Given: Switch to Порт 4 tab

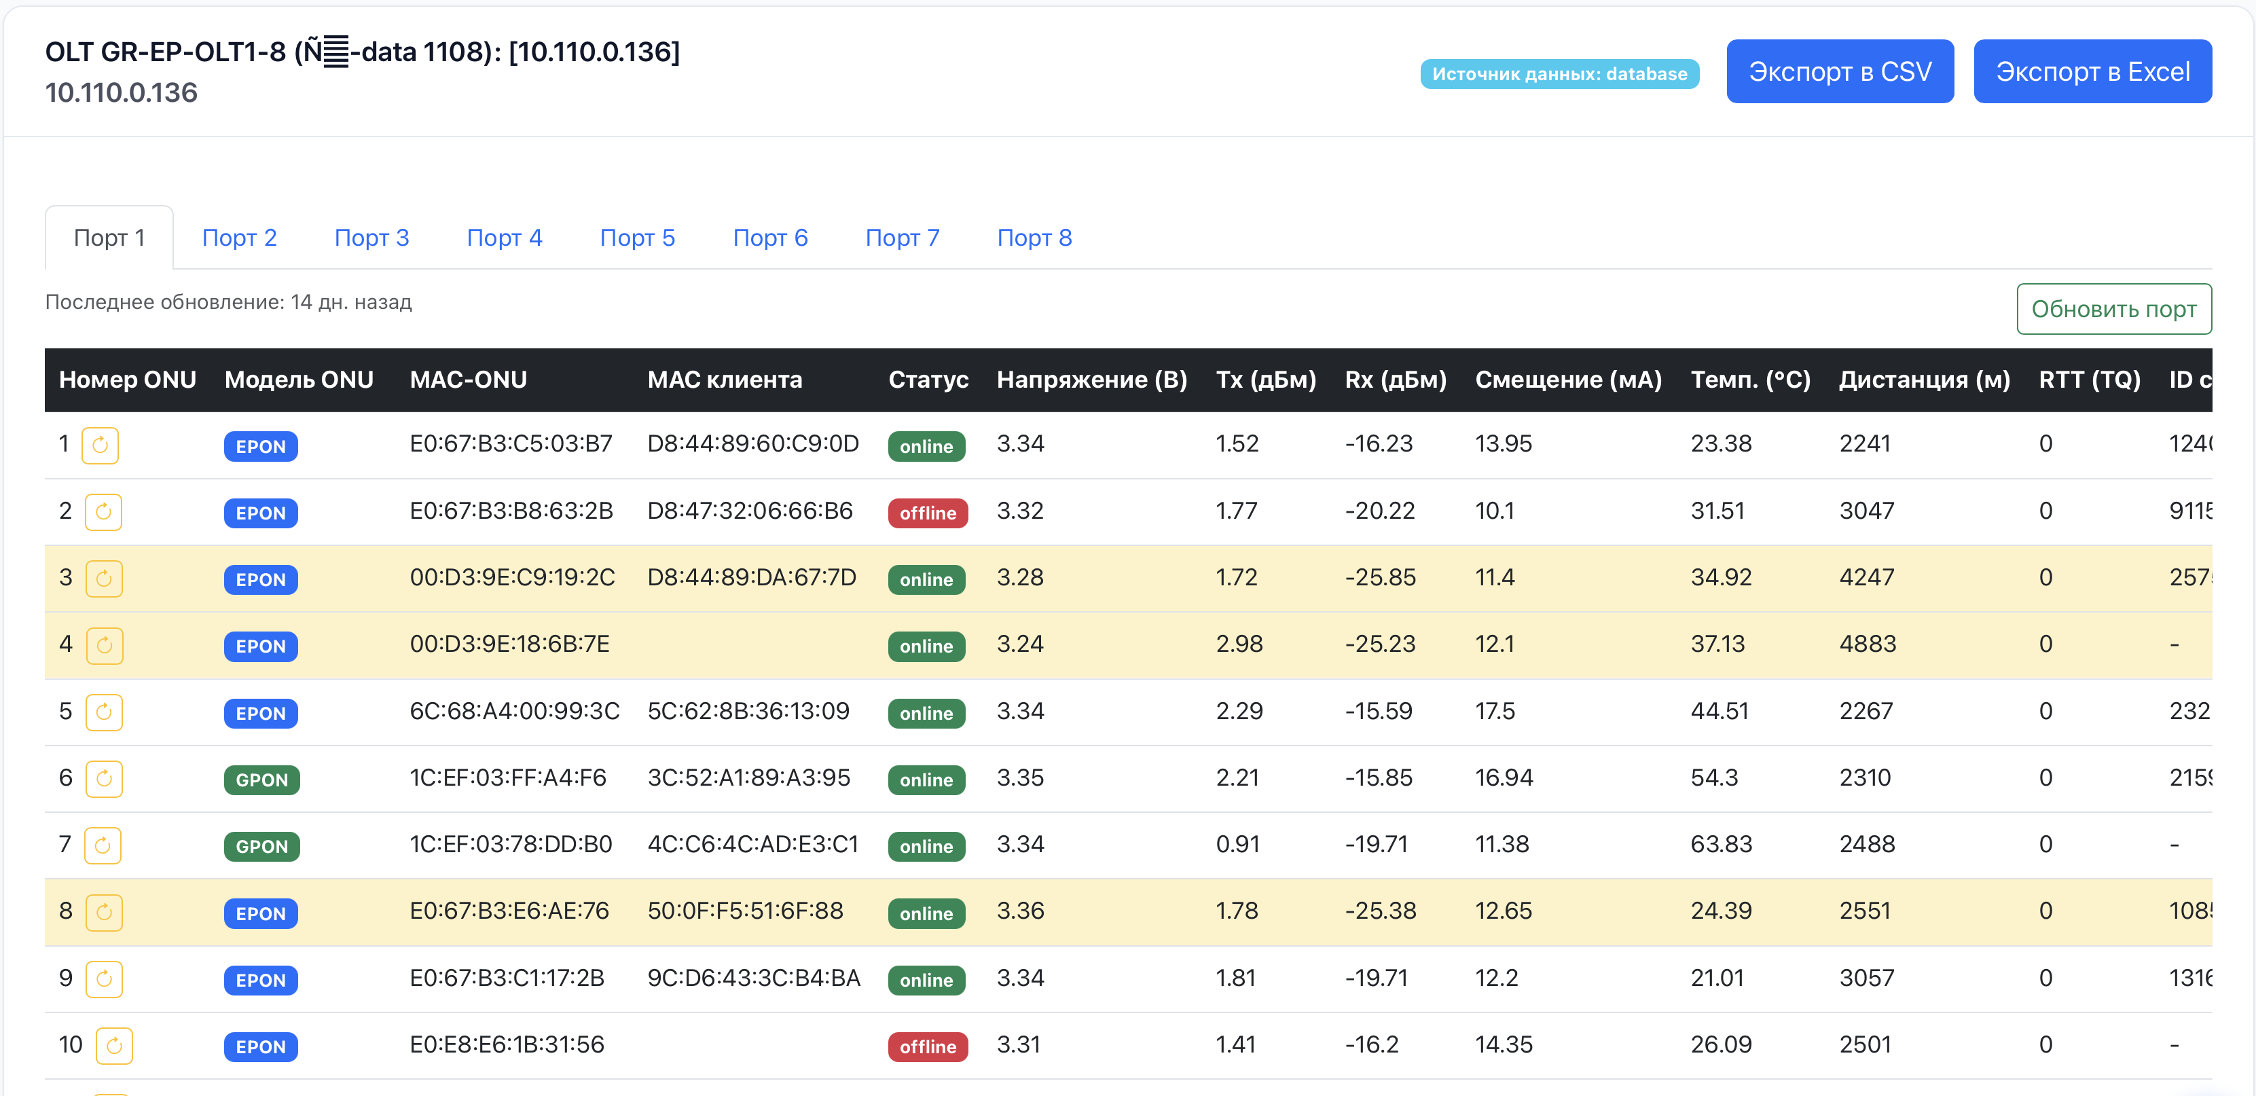Looking at the screenshot, I should 505,237.
